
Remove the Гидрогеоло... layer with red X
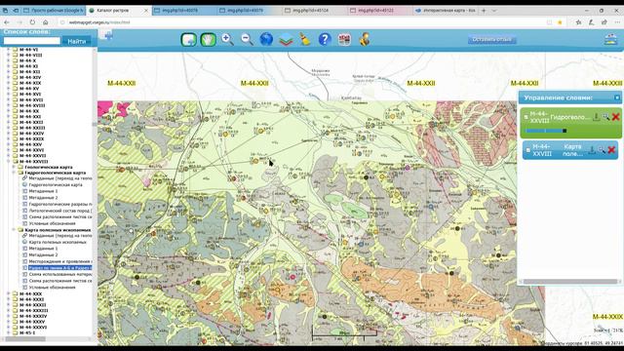[x=615, y=117]
